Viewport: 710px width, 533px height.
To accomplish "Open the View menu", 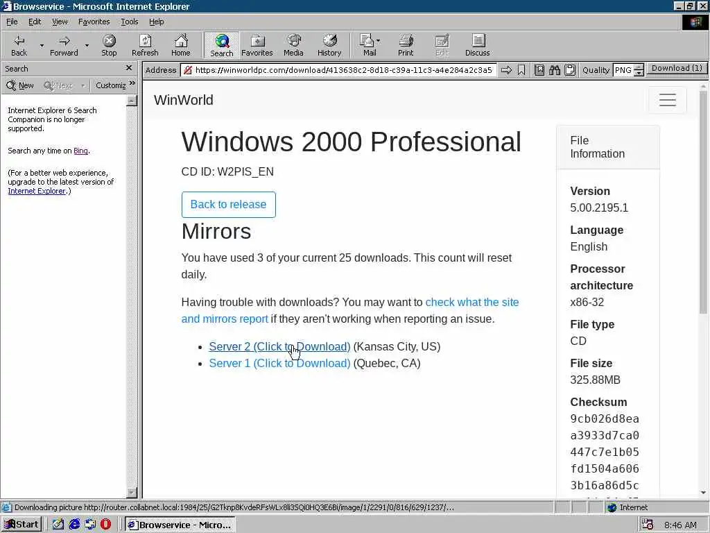I will (60, 22).
